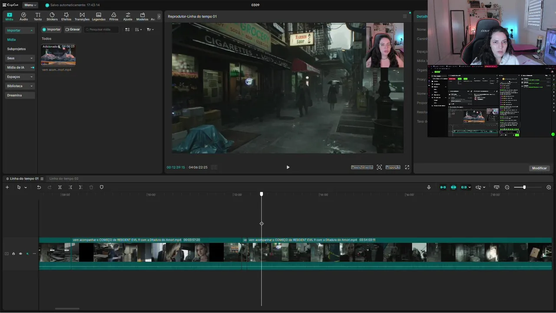
Task: Click the undo arrow in timeline toolbar
Action: [39, 187]
